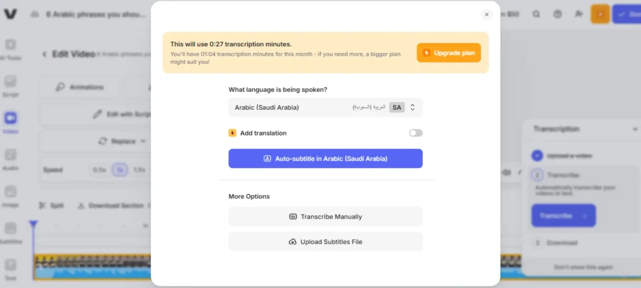Collapse the Transcription panel chevron
641x288 pixels.
click(x=635, y=129)
